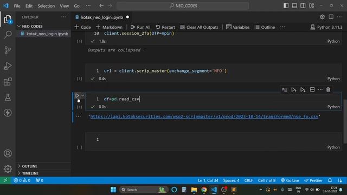Open Customize Layout button

click(x=311, y=5)
